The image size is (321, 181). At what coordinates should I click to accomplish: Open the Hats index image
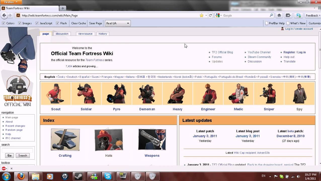tap(109, 140)
